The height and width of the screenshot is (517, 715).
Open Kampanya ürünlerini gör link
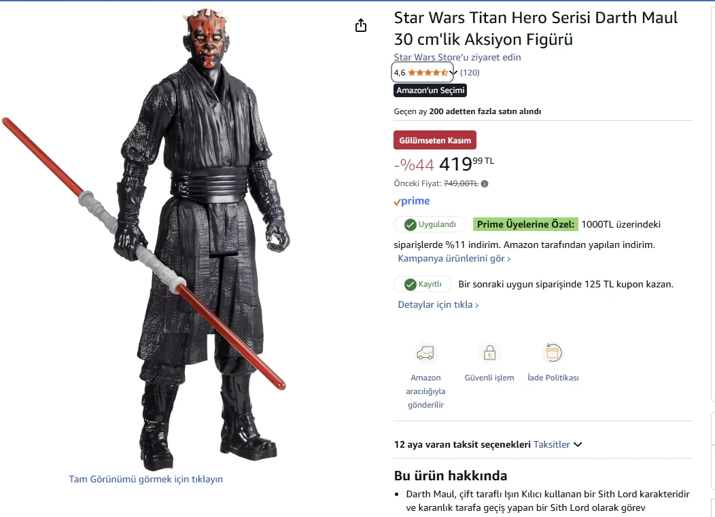(454, 258)
